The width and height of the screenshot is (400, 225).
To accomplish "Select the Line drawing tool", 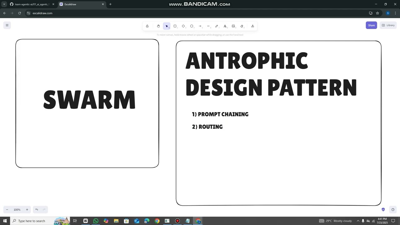I will tap(208, 26).
